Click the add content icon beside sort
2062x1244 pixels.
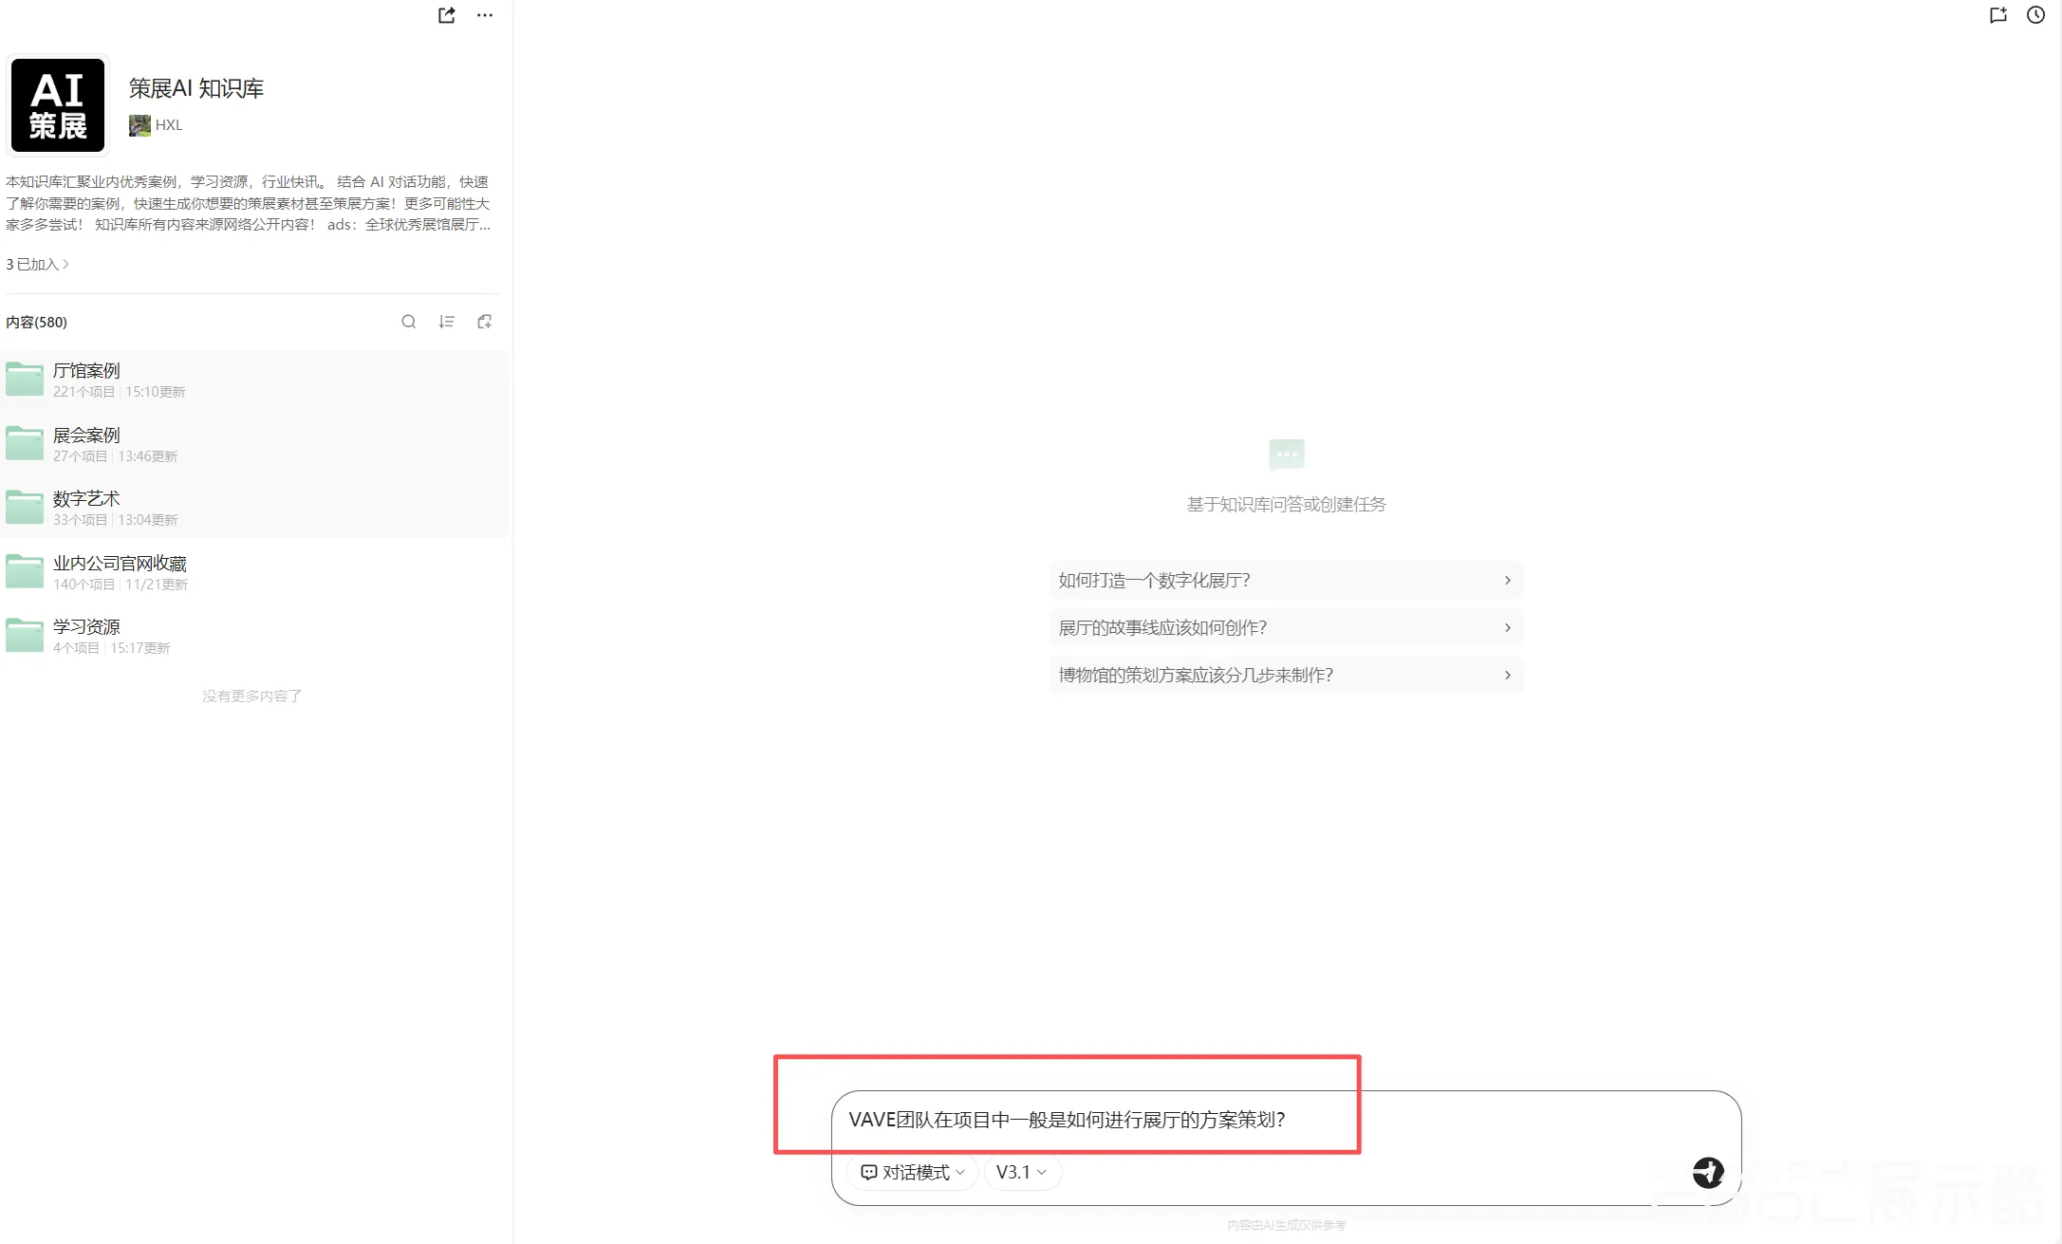485,322
